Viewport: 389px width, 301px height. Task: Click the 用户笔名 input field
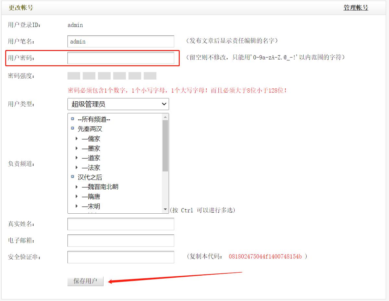121,42
